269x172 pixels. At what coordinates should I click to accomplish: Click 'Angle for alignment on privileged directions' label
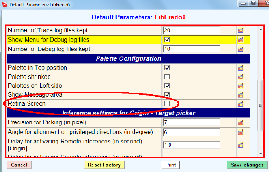[80, 132]
